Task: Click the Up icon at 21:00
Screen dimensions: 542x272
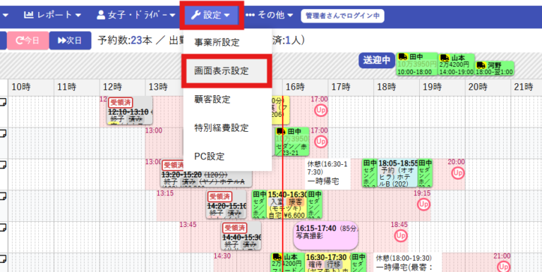Action: (x=504, y=267)
